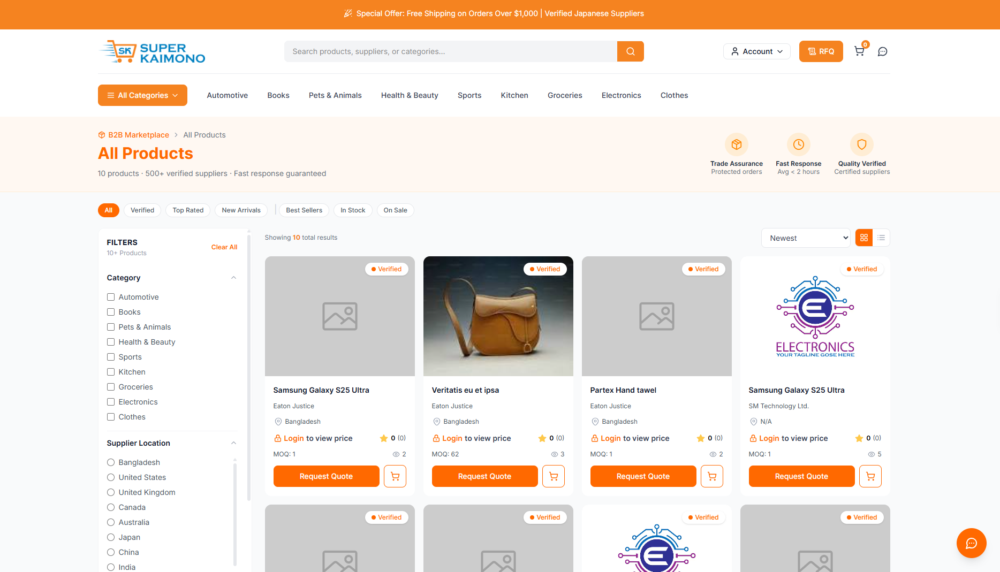Select Japan supplier location
The image size is (1000, 572).
coord(111,537)
